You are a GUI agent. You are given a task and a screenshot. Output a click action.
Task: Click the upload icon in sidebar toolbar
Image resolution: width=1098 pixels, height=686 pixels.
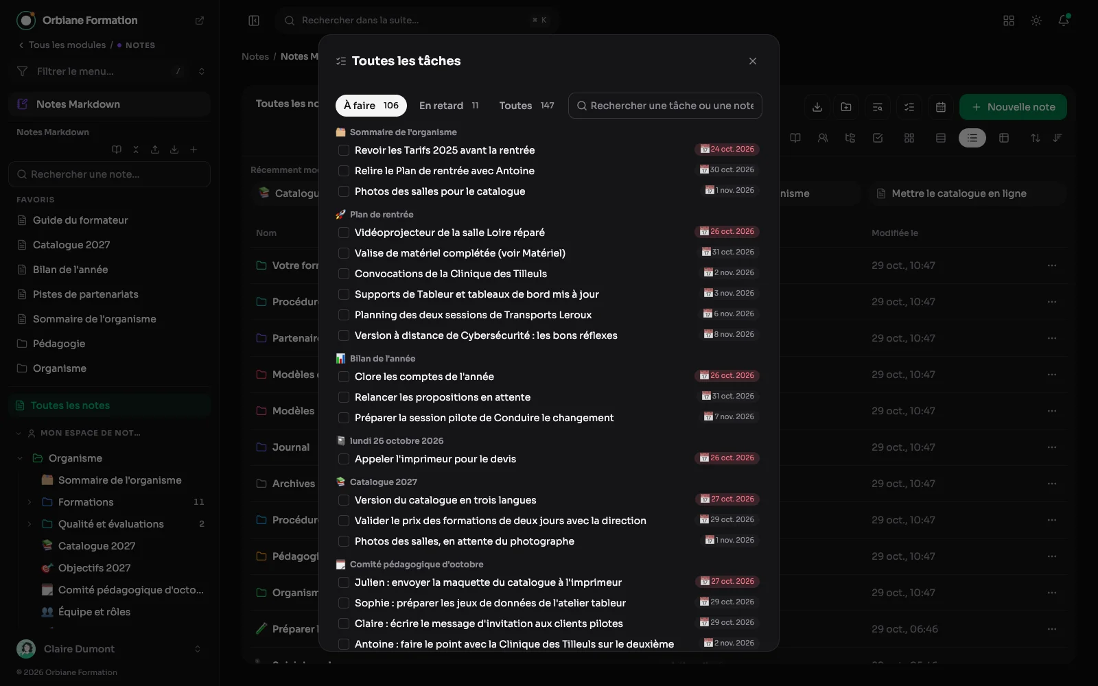click(x=155, y=150)
